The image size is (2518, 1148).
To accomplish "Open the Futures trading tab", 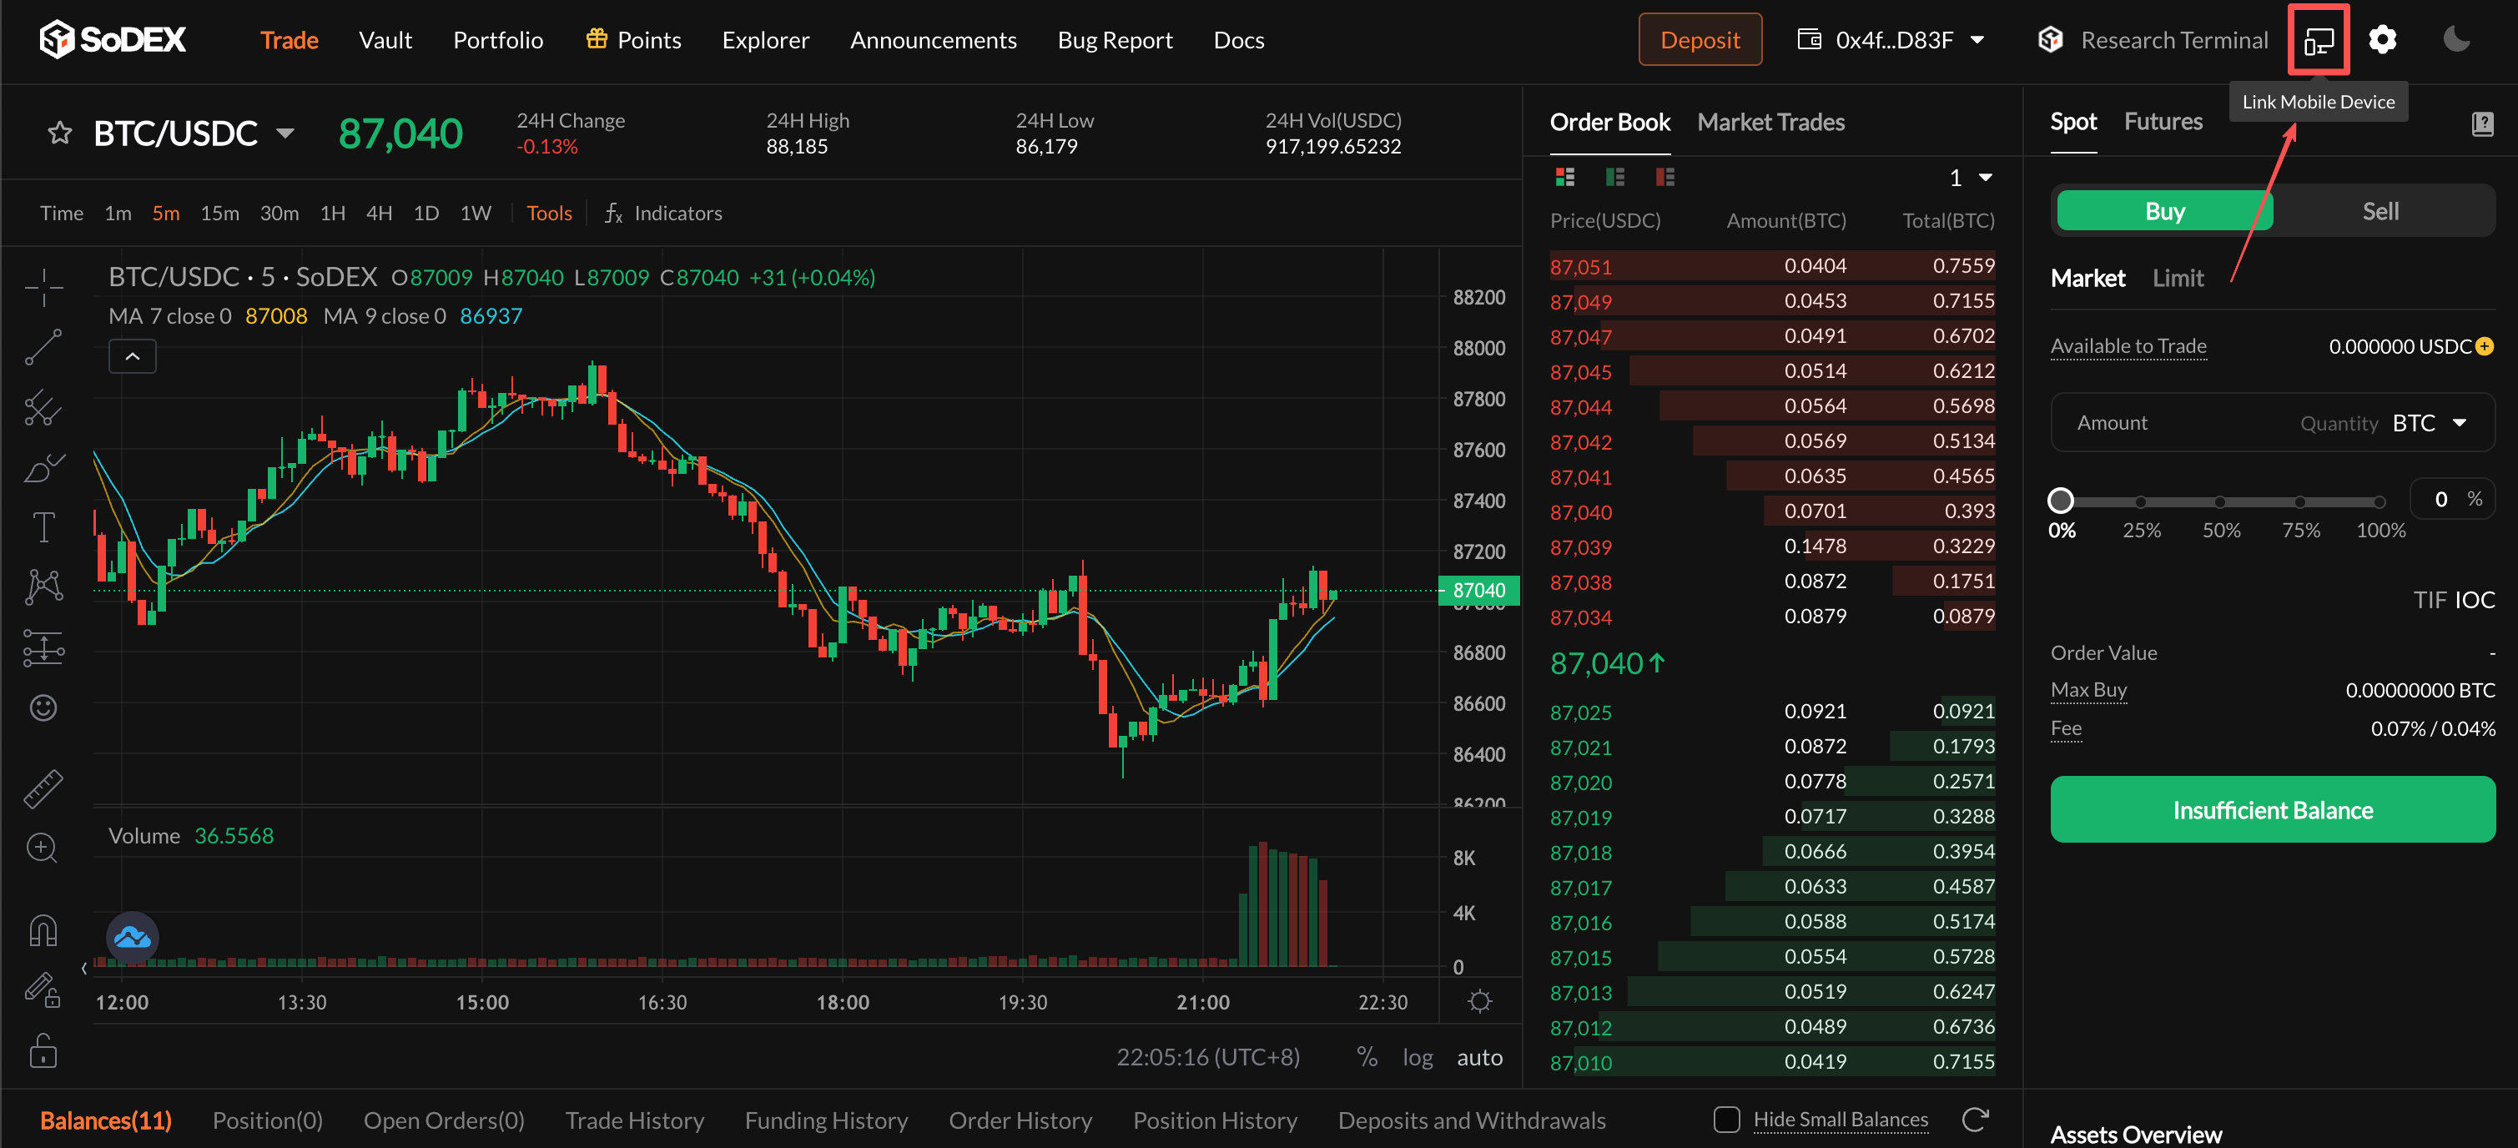I will [2163, 123].
